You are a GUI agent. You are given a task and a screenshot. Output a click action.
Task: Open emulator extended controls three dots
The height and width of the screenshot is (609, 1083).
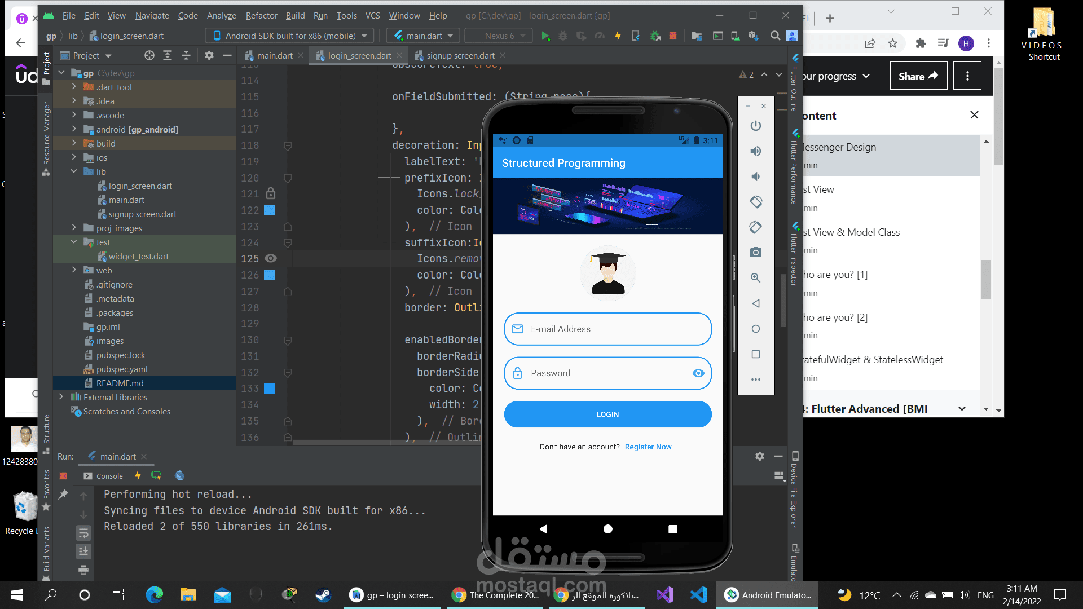click(x=756, y=379)
